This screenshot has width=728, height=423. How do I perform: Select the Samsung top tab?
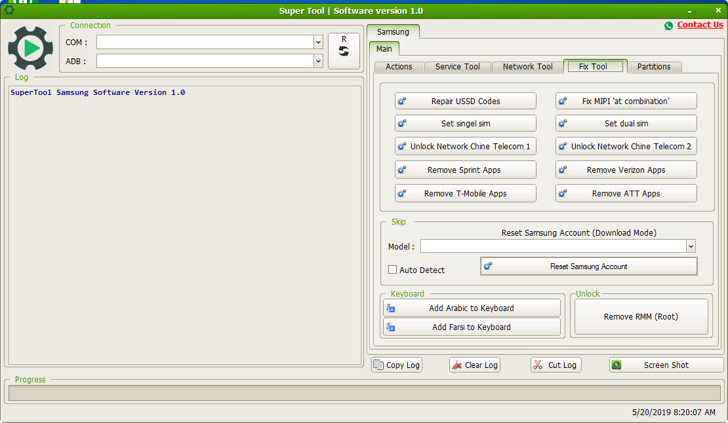click(x=393, y=32)
